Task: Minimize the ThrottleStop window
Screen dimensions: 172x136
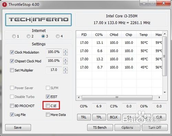Action: [144, 3]
